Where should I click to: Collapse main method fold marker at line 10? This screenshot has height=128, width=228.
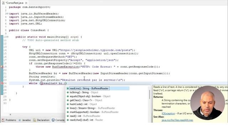pyautogui.click(x=7, y=37)
